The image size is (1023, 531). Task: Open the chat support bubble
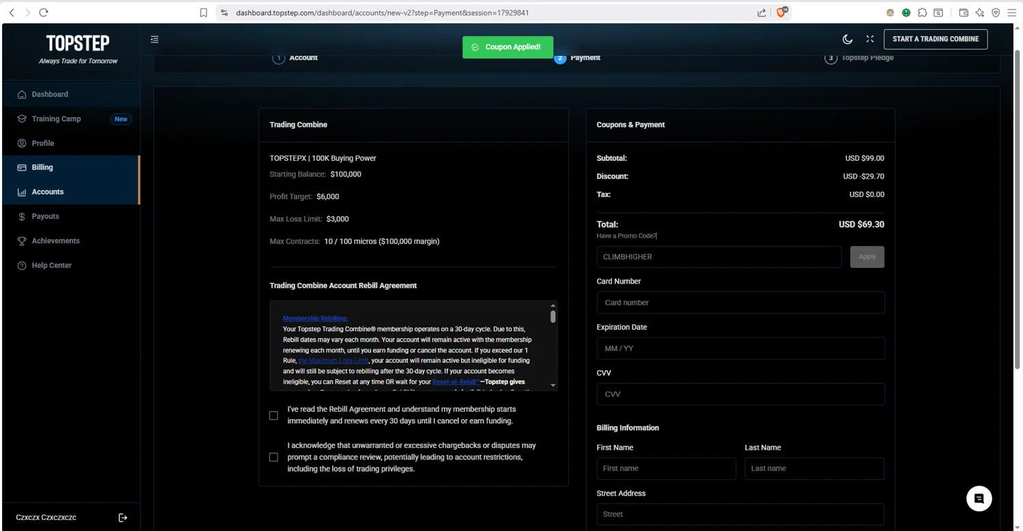(x=979, y=499)
